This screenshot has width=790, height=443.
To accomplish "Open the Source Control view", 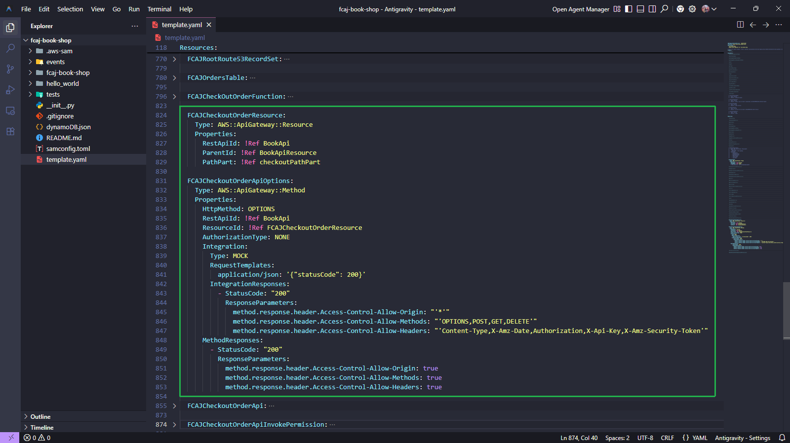I will coord(10,69).
